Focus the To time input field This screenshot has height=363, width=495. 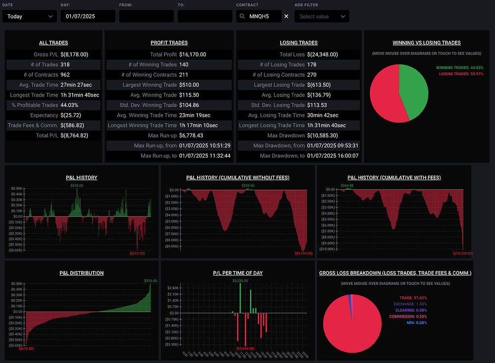[x=205, y=16]
